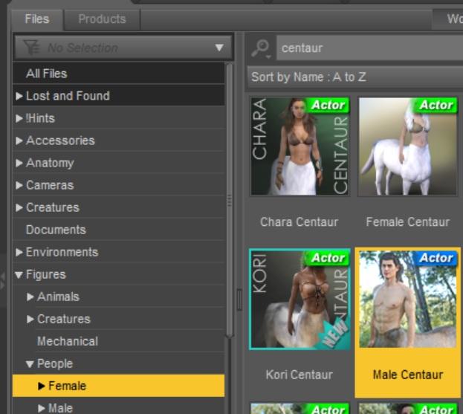Click the search magnifier icon
This screenshot has height=414, width=463.
(x=261, y=48)
